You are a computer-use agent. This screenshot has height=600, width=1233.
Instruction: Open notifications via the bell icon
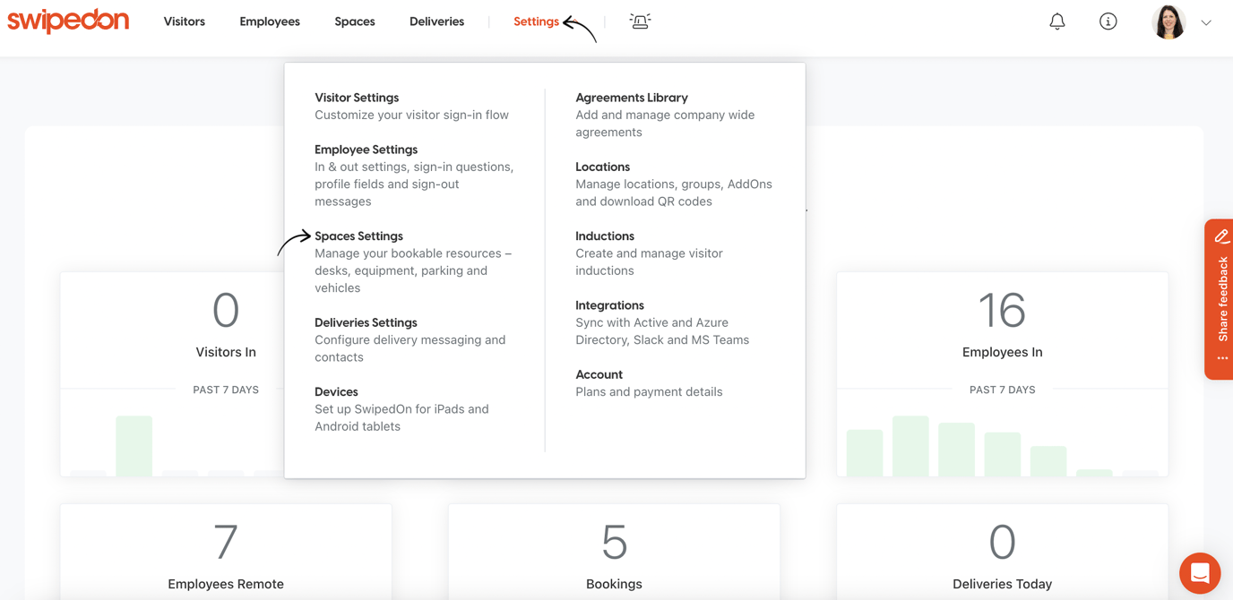click(1056, 21)
